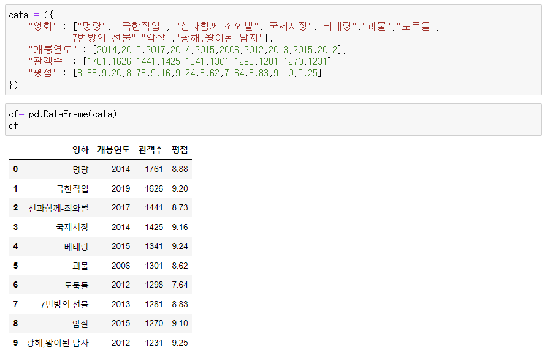Click audience value 1270 in table

(x=154, y=323)
